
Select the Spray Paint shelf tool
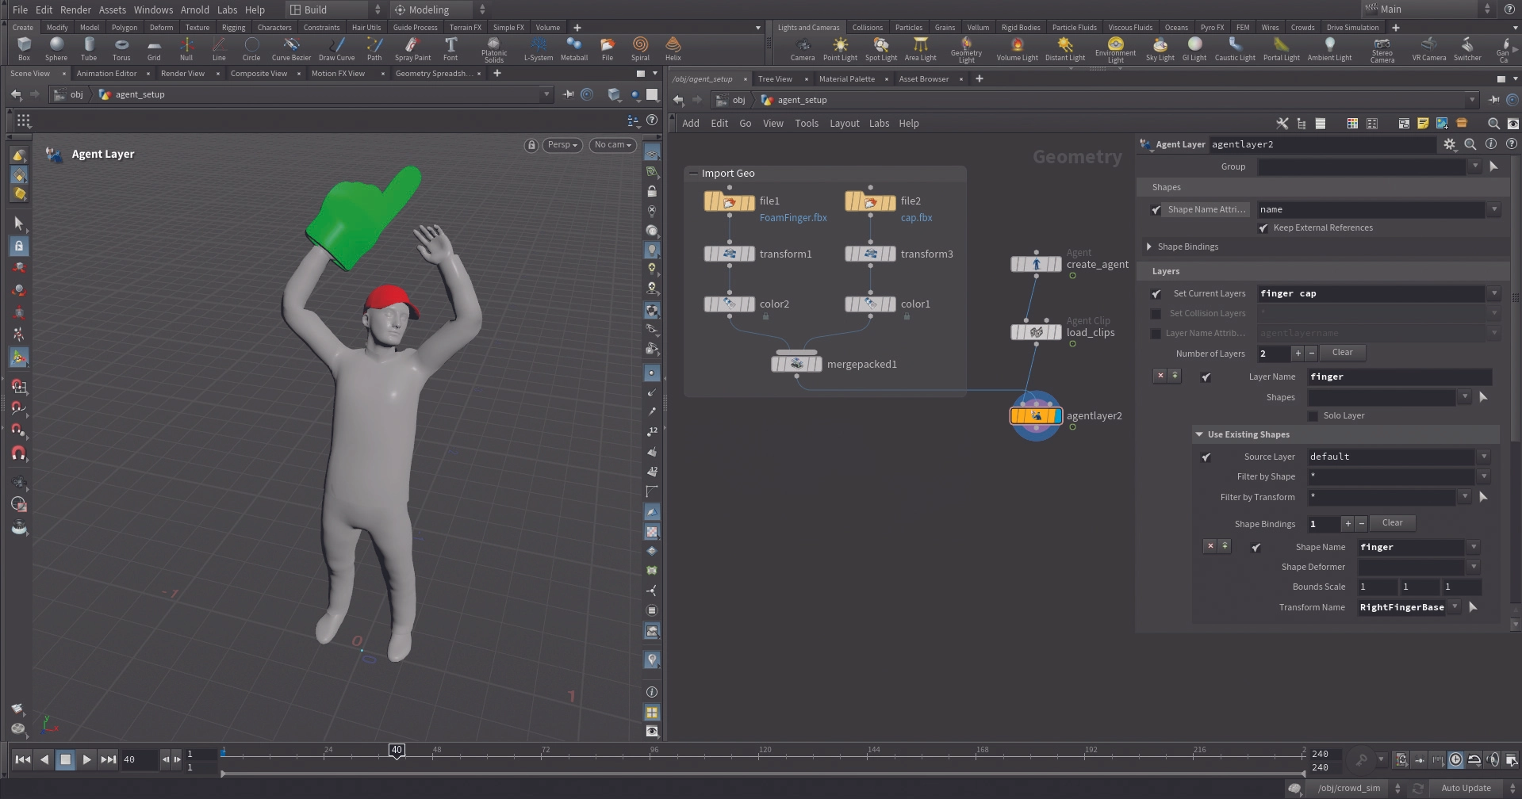click(x=412, y=49)
